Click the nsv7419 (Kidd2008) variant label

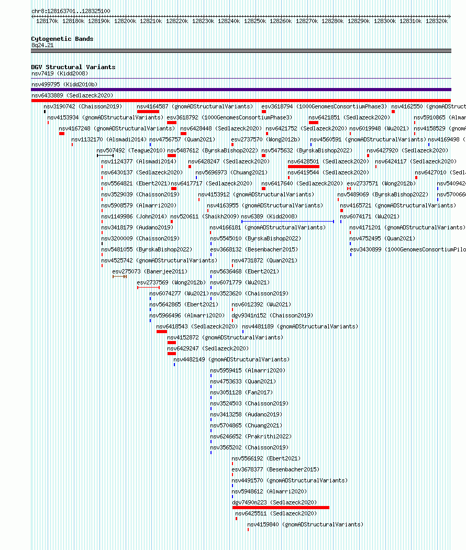coord(60,73)
